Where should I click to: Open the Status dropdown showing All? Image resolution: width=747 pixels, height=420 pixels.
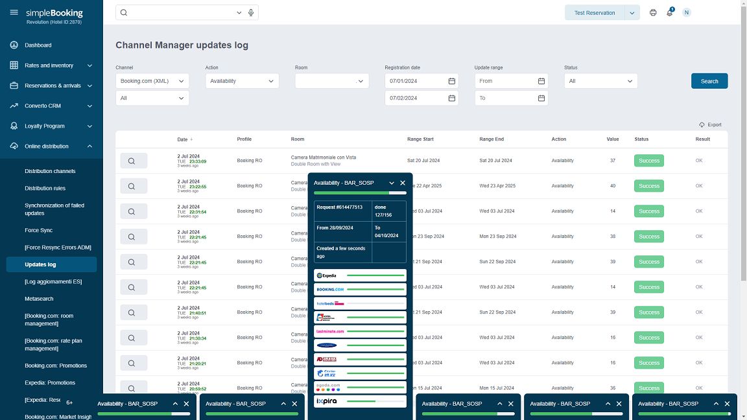600,81
